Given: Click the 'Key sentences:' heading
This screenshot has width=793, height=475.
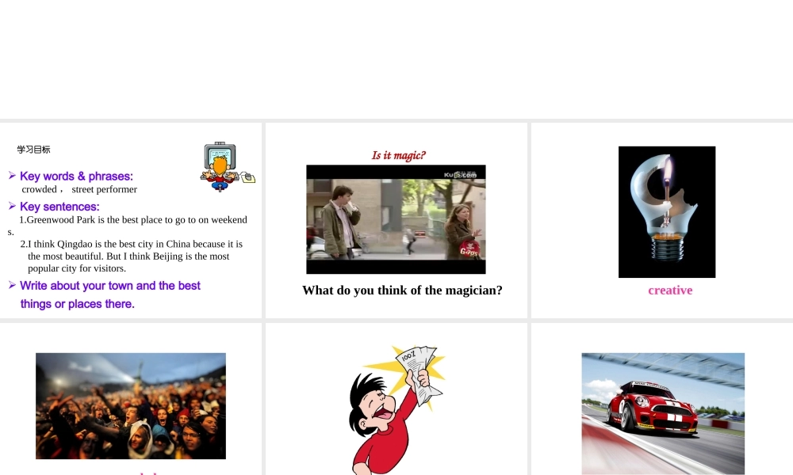Looking at the screenshot, I should point(59,207).
